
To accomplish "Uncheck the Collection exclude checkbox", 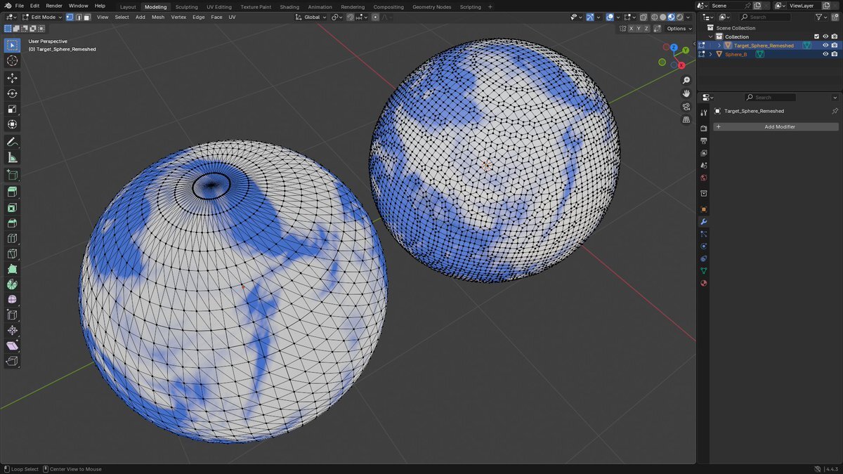I will pos(816,37).
